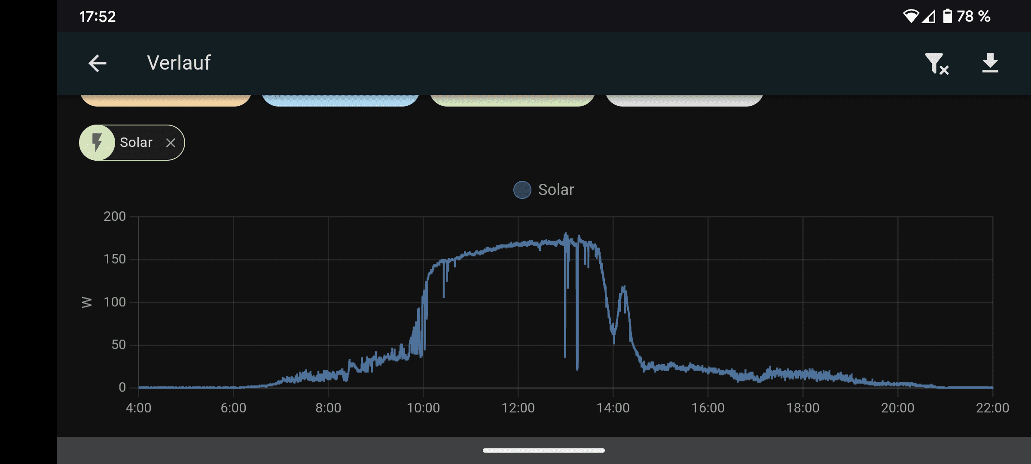
Task: Select the blue entity chip
Action: click(340, 101)
